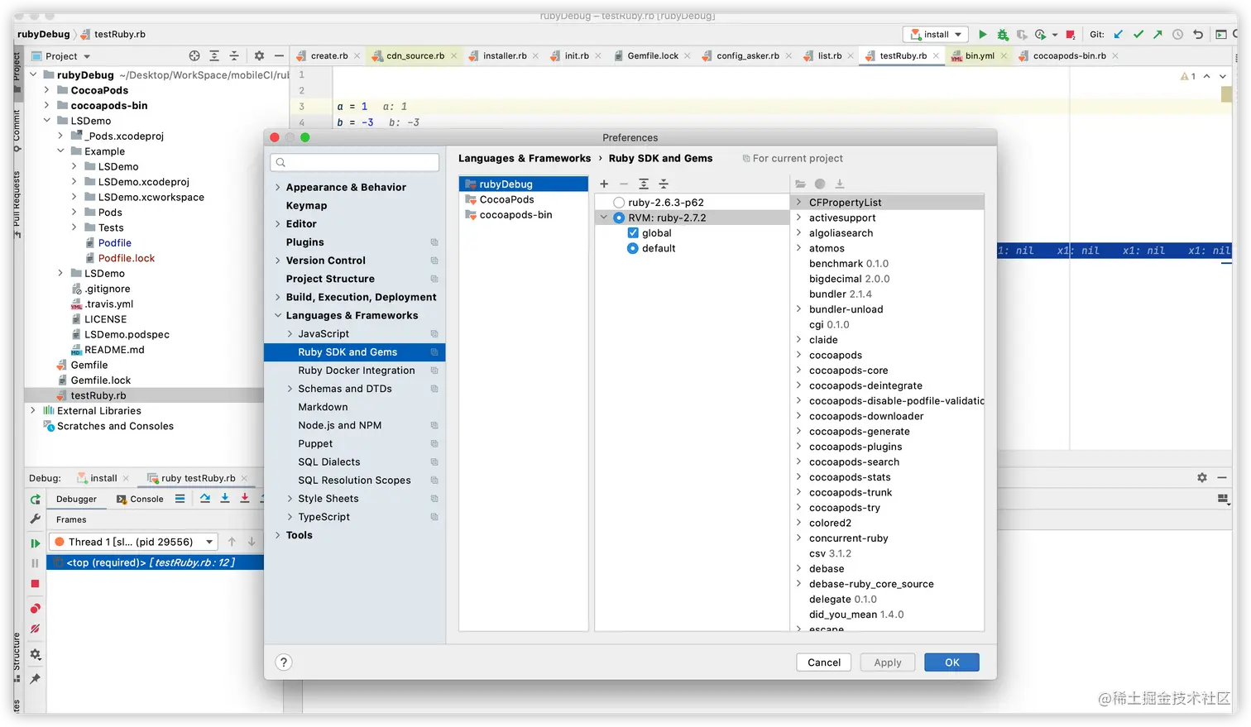Click the Preferences search field

click(354, 163)
